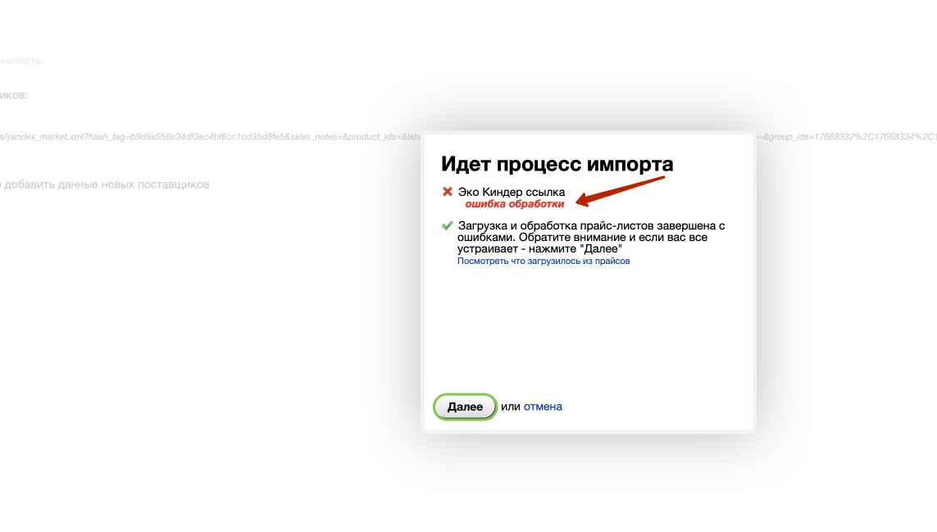
Task: Click the green checkmark status icon
Action: [448, 225]
